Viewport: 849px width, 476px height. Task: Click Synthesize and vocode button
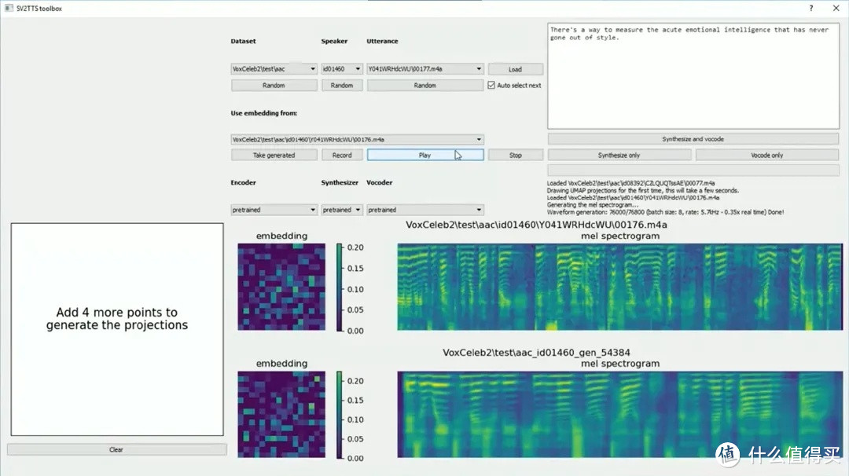point(693,139)
